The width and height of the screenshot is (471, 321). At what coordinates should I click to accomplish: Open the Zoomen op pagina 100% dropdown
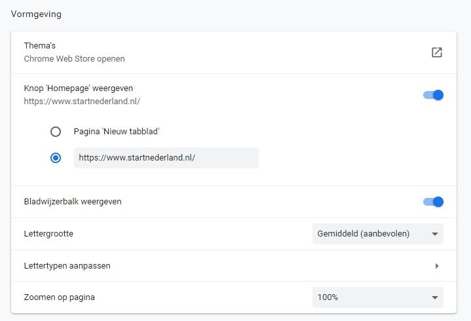pyautogui.click(x=377, y=297)
